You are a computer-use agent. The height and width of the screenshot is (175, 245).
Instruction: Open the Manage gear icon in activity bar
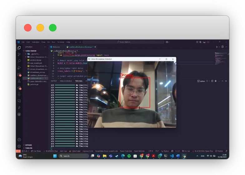(19, 146)
